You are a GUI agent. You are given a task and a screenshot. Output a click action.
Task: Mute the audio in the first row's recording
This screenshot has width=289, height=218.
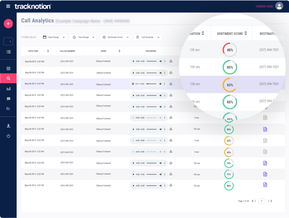(x=160, y=61)
